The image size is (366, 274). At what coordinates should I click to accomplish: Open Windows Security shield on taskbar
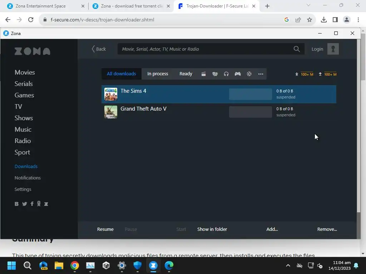click(138, 265)
